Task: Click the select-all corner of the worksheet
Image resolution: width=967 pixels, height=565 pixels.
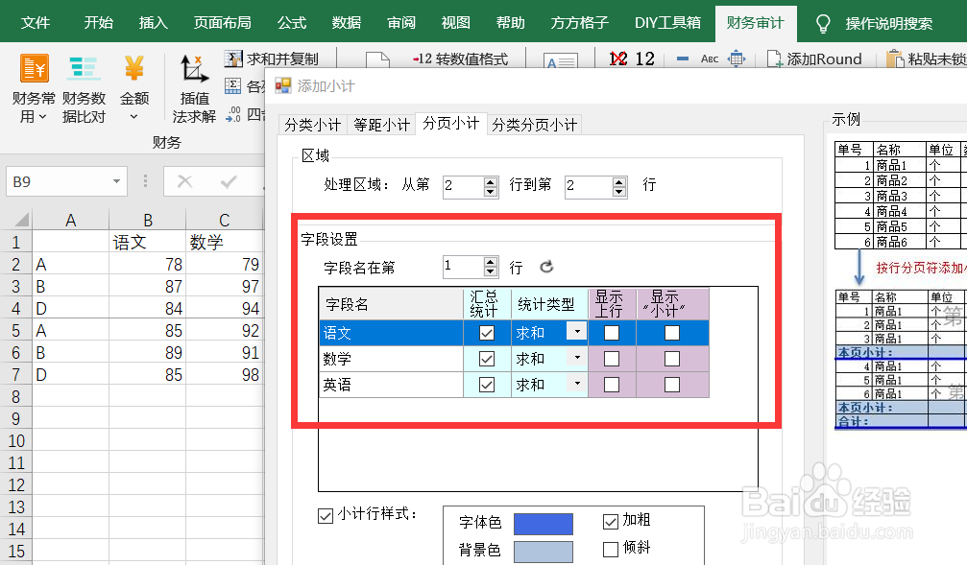Action: pos(21,220)
